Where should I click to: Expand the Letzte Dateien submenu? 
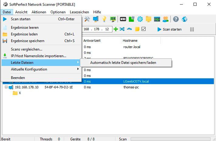[x=41, y=63]
